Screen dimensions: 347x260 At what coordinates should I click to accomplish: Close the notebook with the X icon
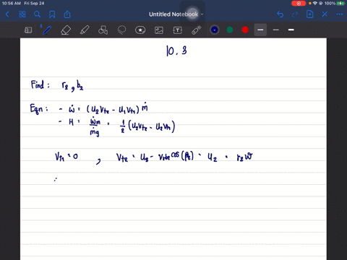tap(325, 14)
